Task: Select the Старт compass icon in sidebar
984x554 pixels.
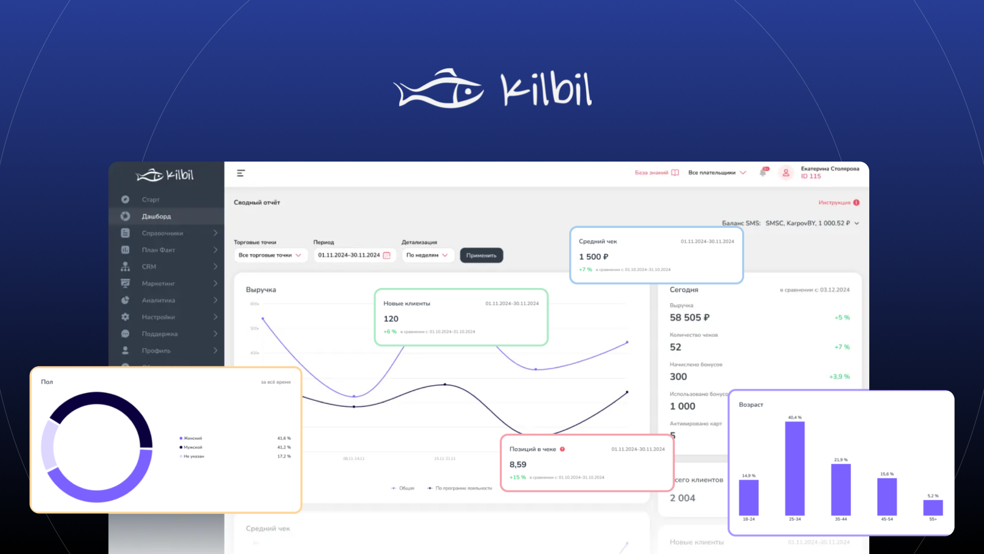Action: [x=125, y=199]
